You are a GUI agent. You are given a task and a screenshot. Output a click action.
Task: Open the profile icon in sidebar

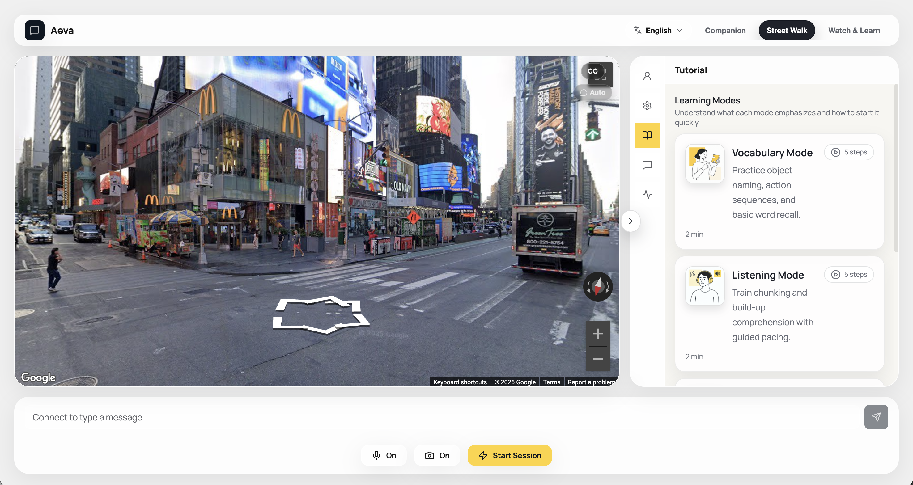[x=647, y=76]
